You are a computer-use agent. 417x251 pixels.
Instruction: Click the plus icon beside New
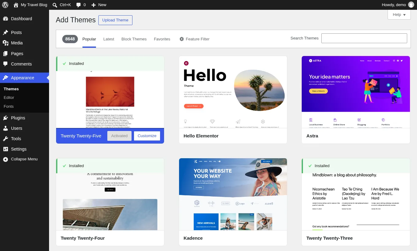(x=94, y=5)
